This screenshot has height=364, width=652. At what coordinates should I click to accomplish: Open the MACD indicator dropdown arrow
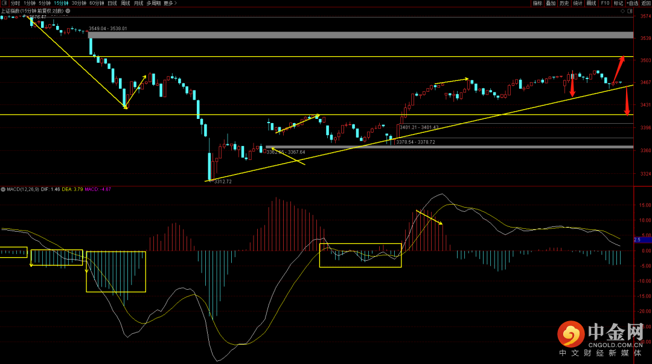[x=3, y=189]
